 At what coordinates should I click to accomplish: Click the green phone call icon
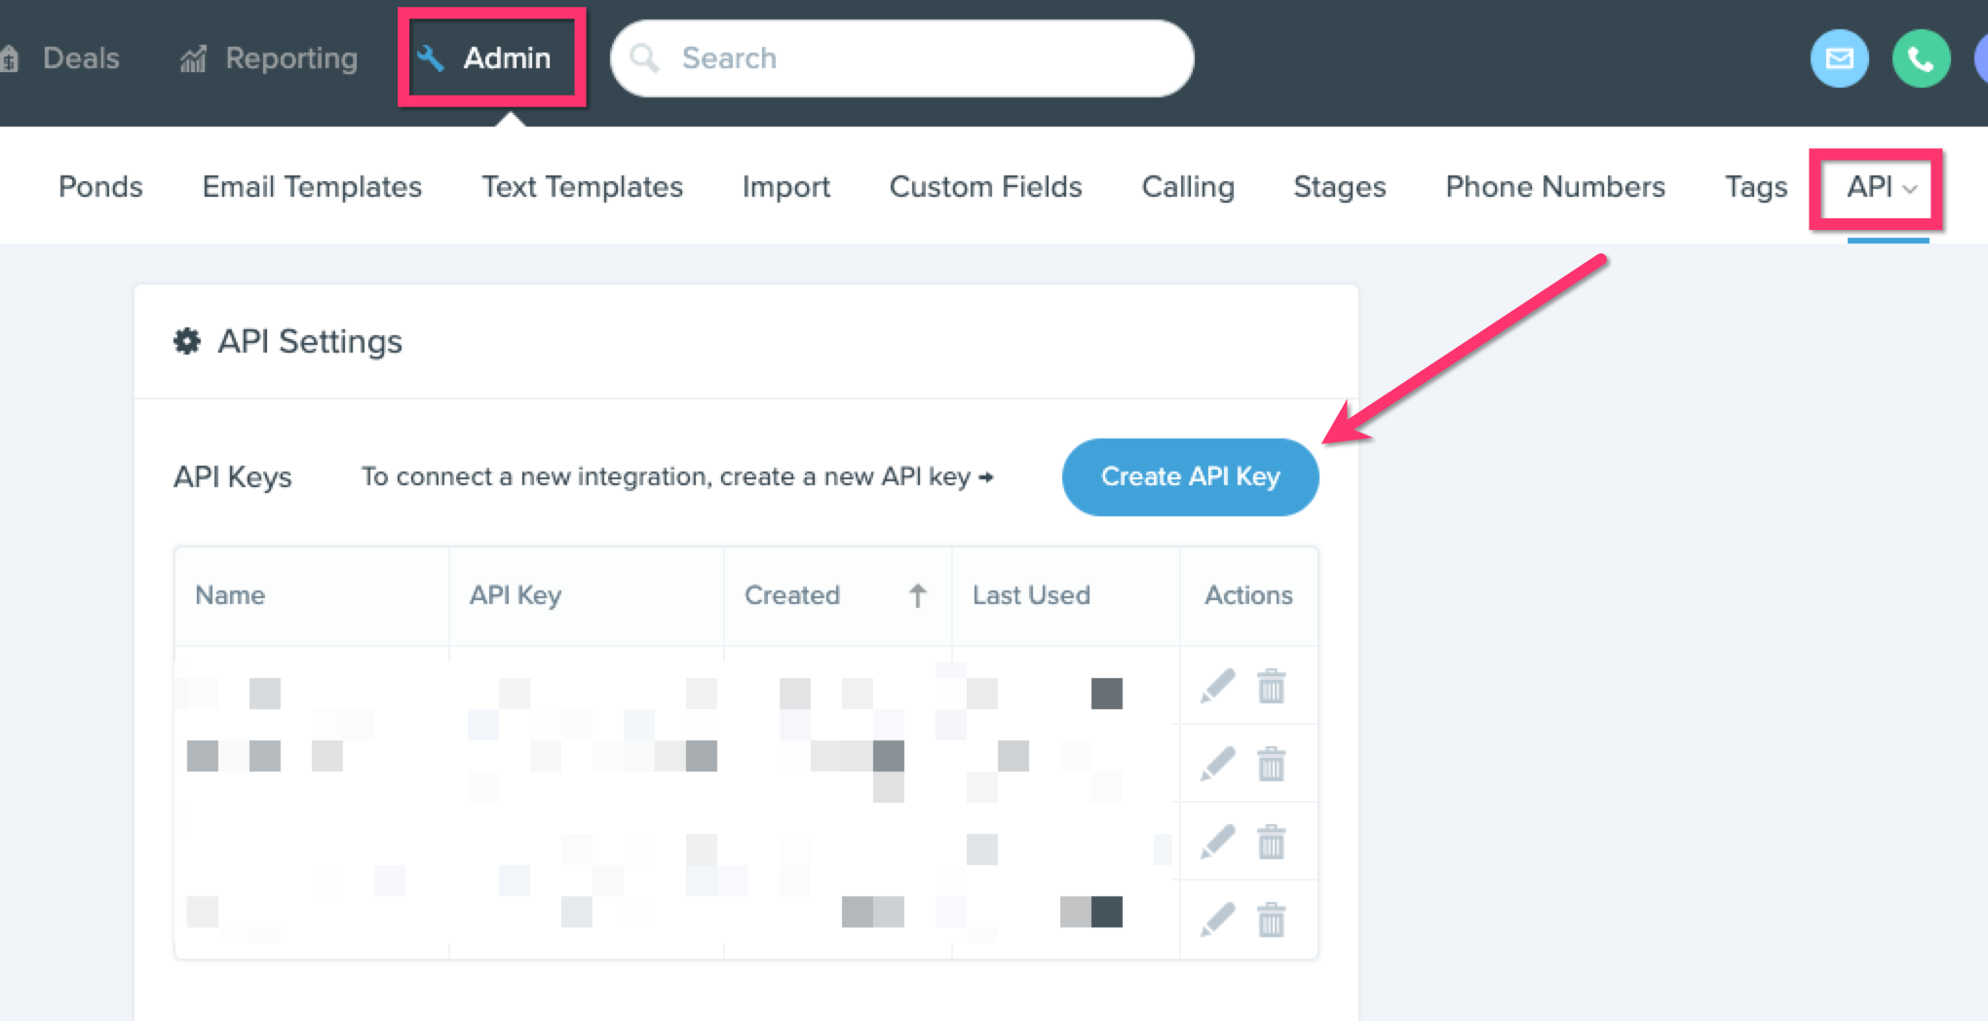click(x=1921, y=58)
